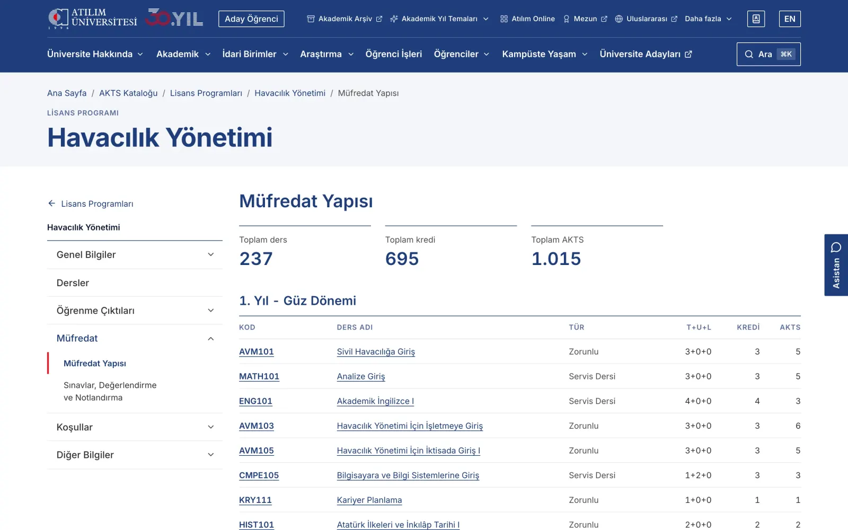Open the Mezun alumni link

point(585,19)
